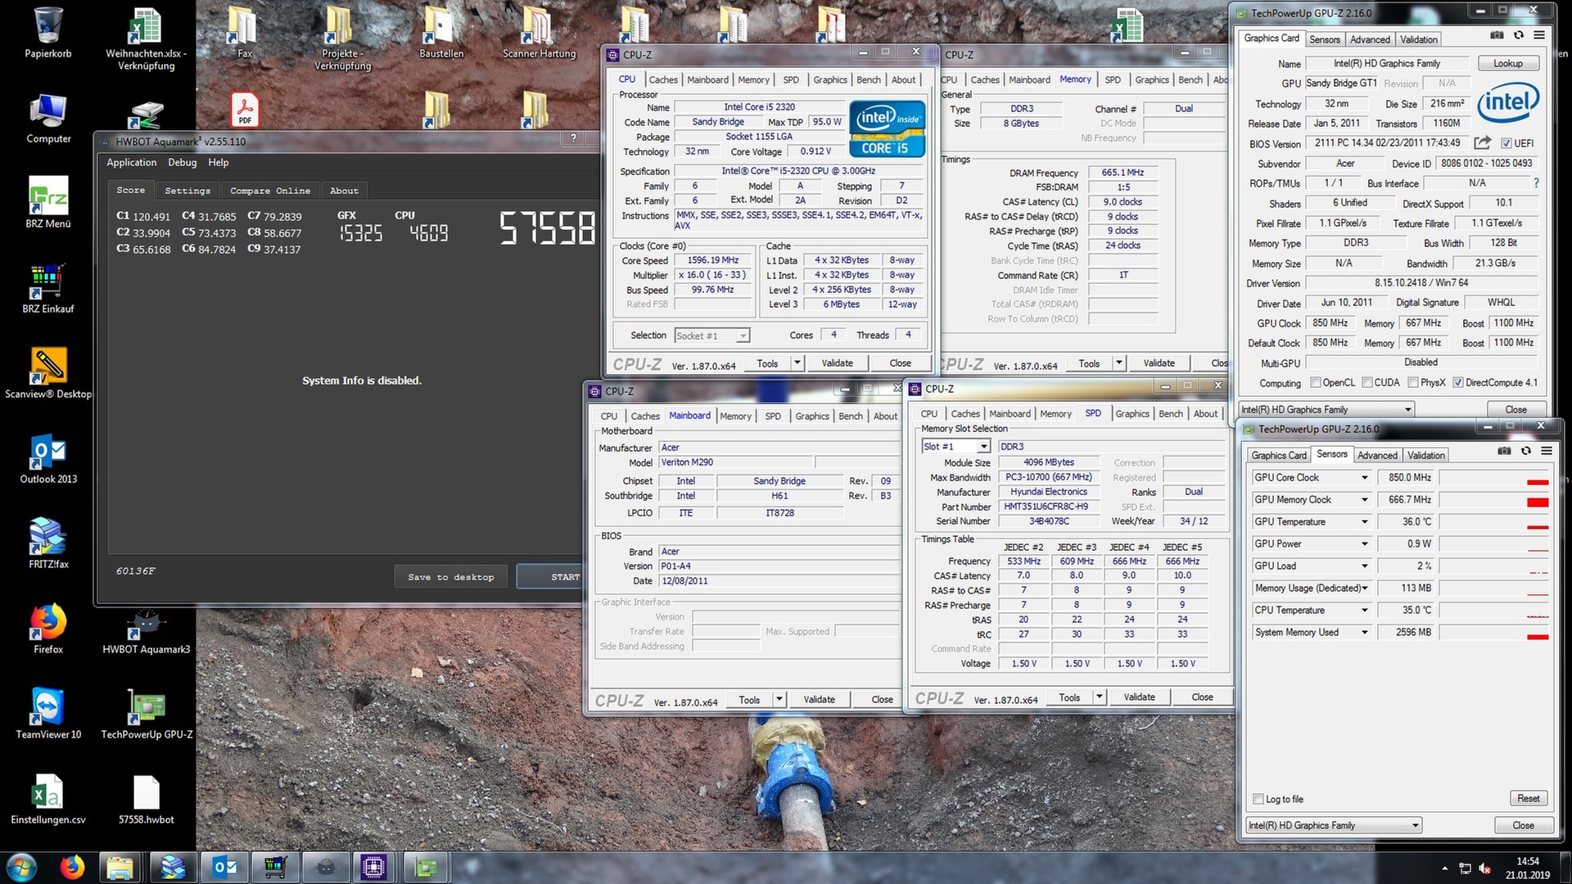Enable the Log to file checkbox

pyautogui.click(x=1258, y=799)
